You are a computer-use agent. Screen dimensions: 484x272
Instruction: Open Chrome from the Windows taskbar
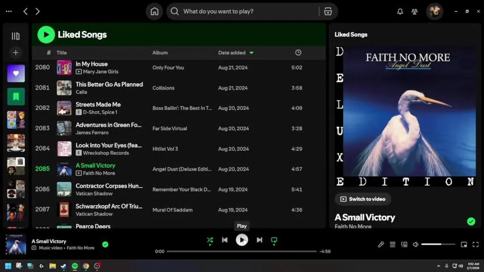click(x=86, y=266)
